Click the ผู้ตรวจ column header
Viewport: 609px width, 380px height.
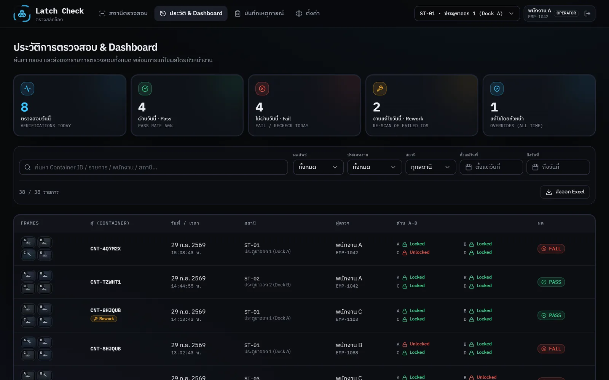click(x=343, y=223)
